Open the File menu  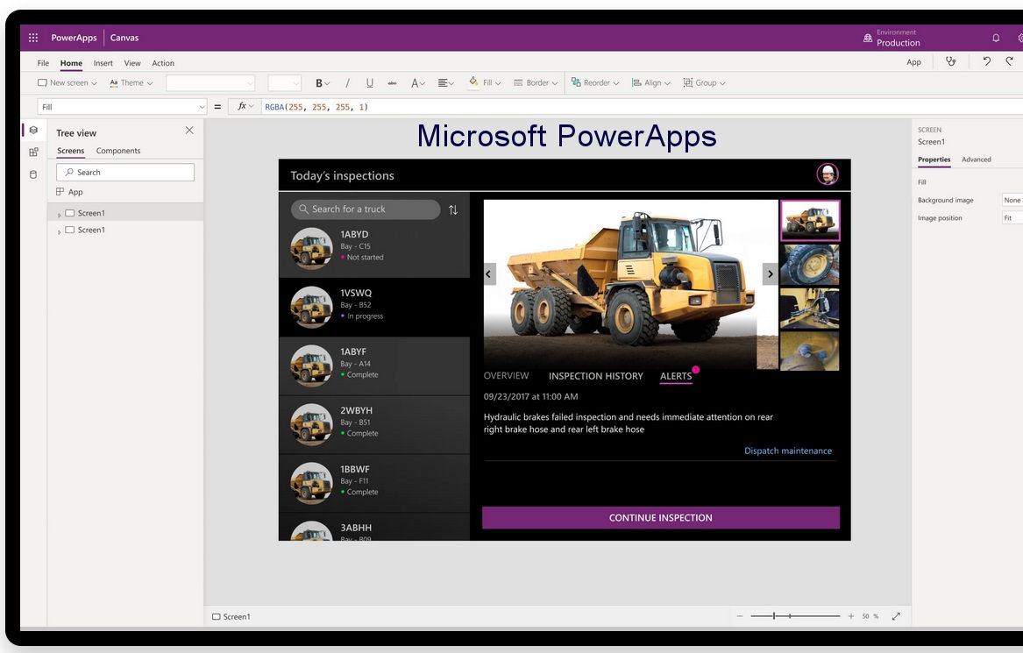pyautogui.click(x=43, y=63)
